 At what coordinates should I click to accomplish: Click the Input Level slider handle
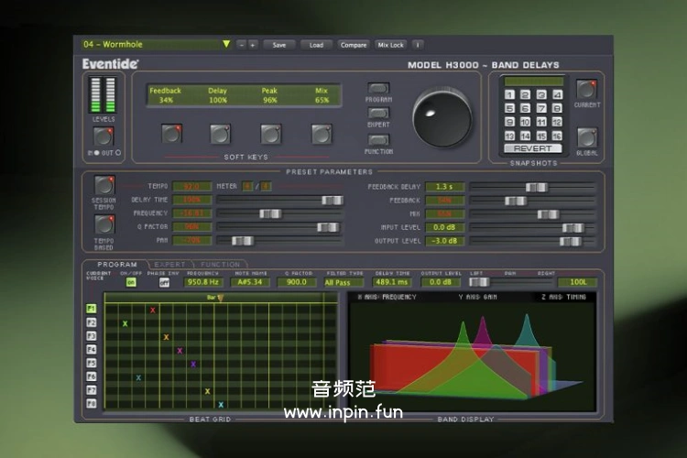pyautogui.click(x=572, y=228)
